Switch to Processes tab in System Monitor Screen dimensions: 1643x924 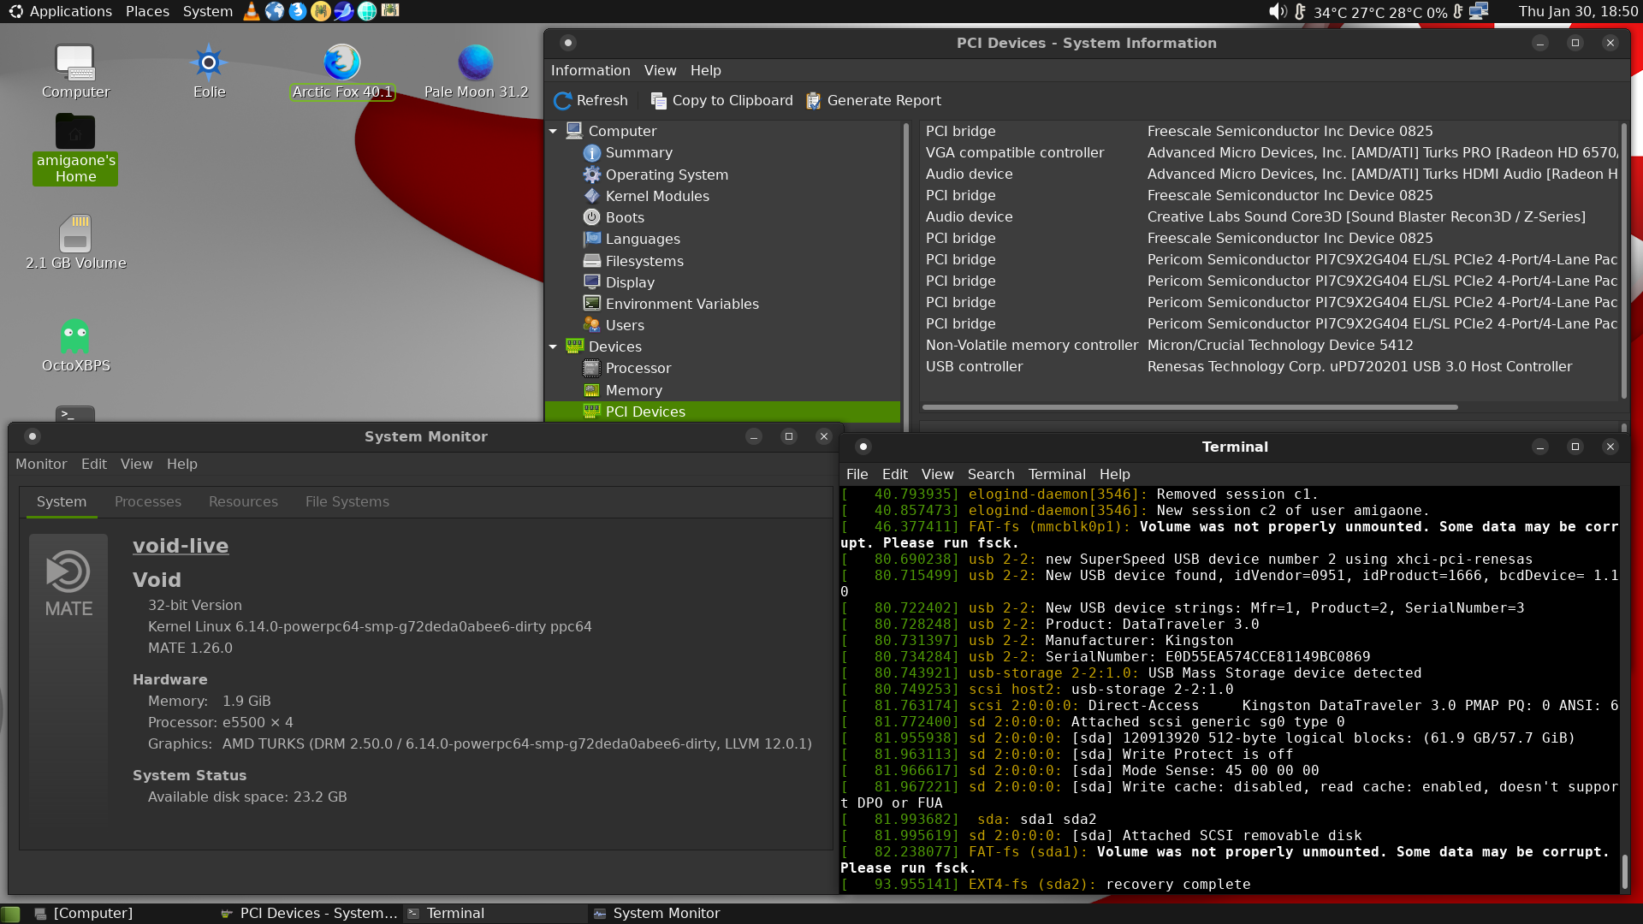point(148,501)
